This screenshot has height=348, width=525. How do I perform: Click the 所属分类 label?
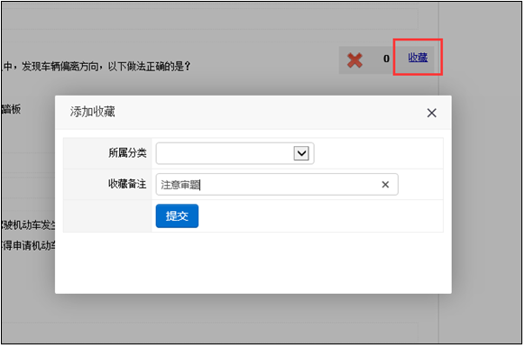tap(127, 153)
